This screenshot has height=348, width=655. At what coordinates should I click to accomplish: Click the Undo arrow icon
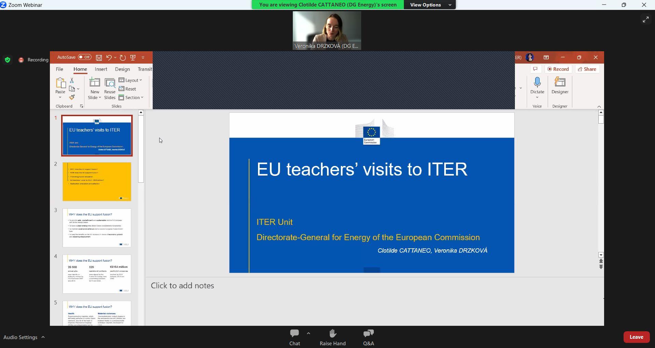point(109,58)
